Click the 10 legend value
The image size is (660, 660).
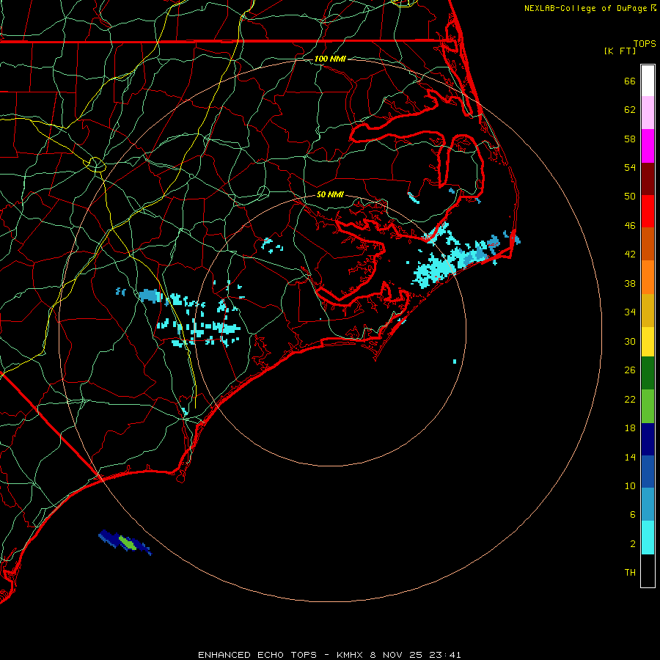630,485
